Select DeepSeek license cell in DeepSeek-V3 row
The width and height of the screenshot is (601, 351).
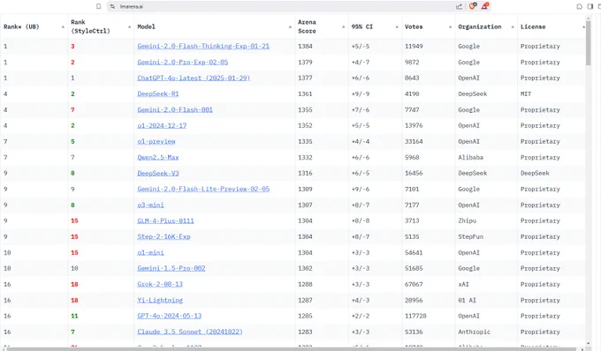(x=535, y=173)
